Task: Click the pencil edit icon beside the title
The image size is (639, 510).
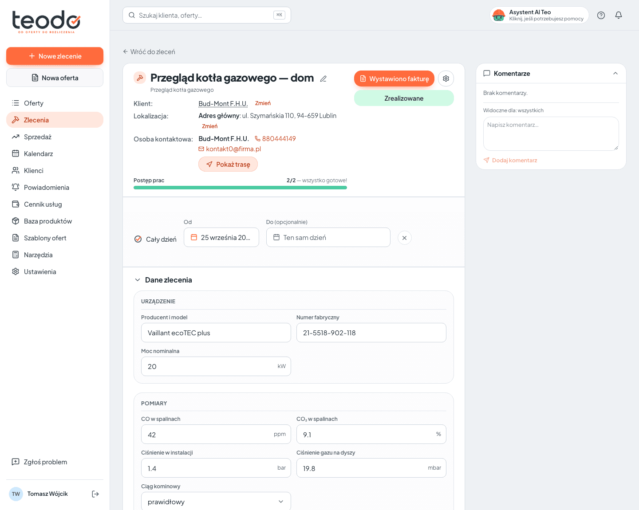Action: 323,79
